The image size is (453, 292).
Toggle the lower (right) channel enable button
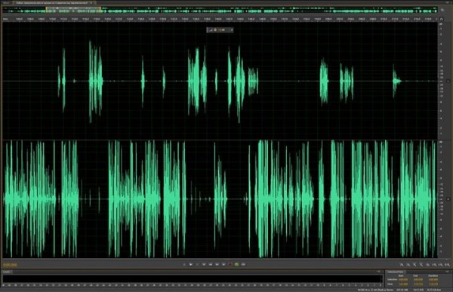coord(448,198)
